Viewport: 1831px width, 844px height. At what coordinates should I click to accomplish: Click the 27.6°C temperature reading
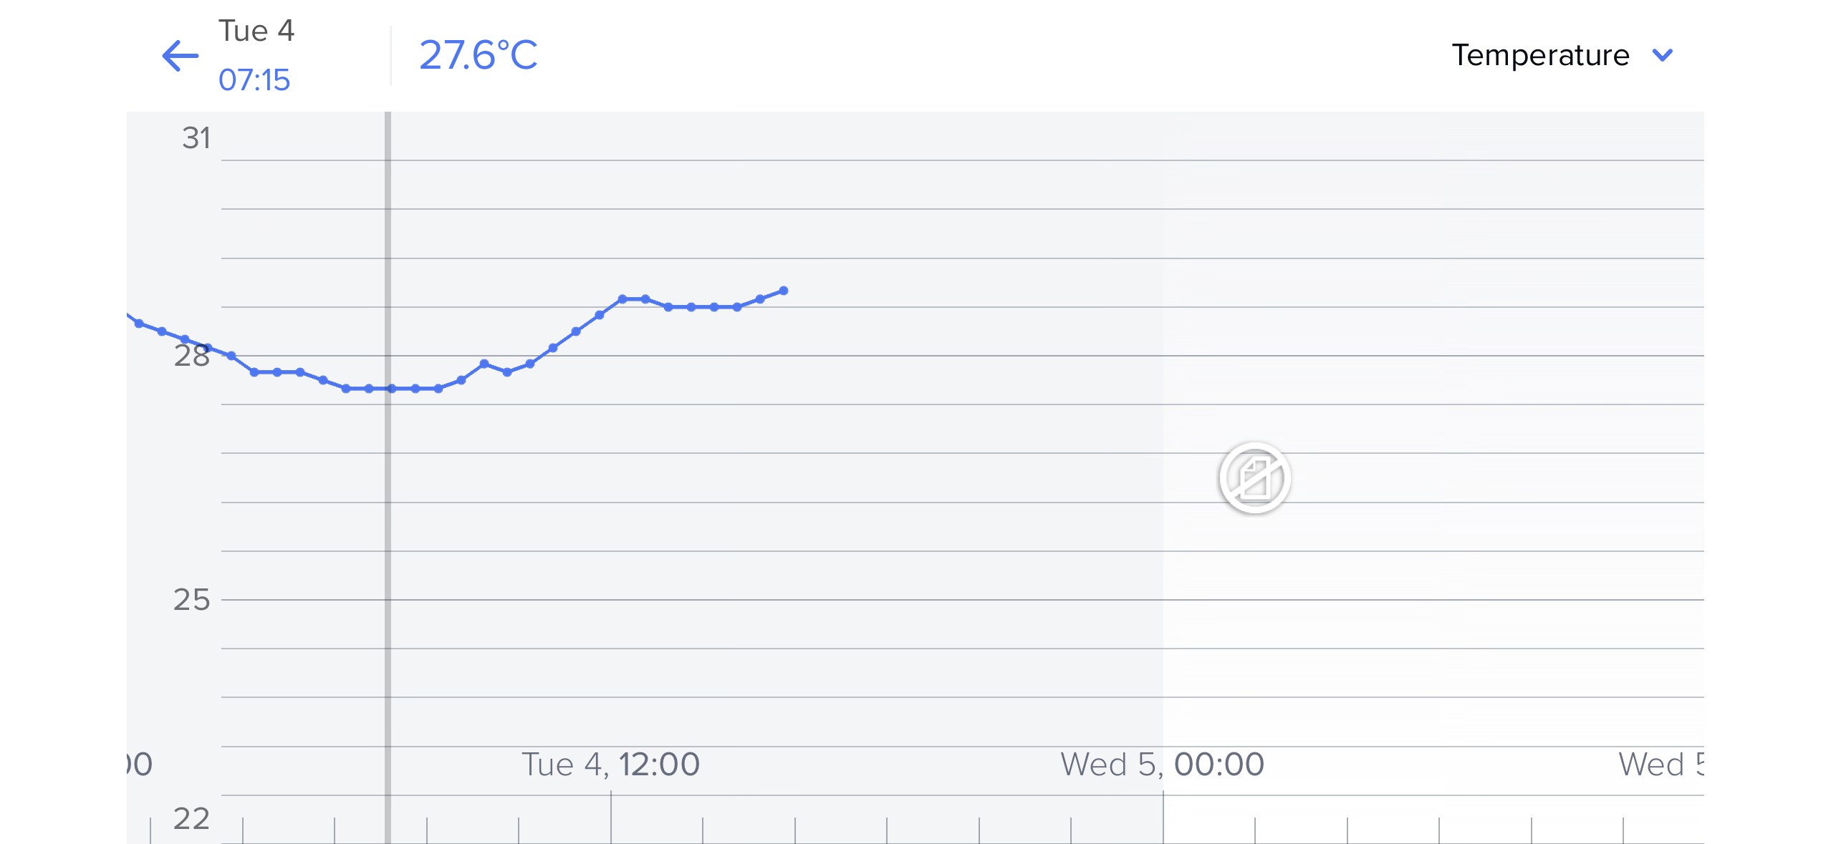pyautogui.click(x=478, y=55)
